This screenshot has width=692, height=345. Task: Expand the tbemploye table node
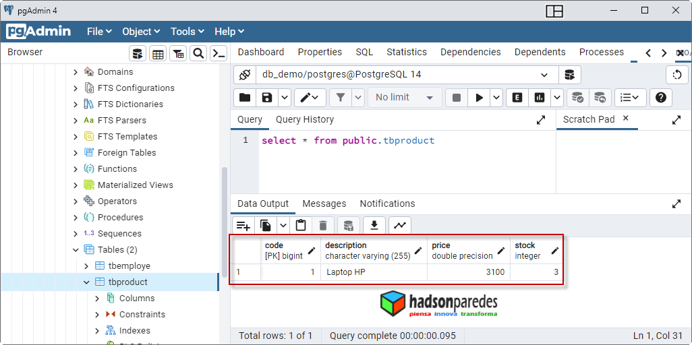86,266
